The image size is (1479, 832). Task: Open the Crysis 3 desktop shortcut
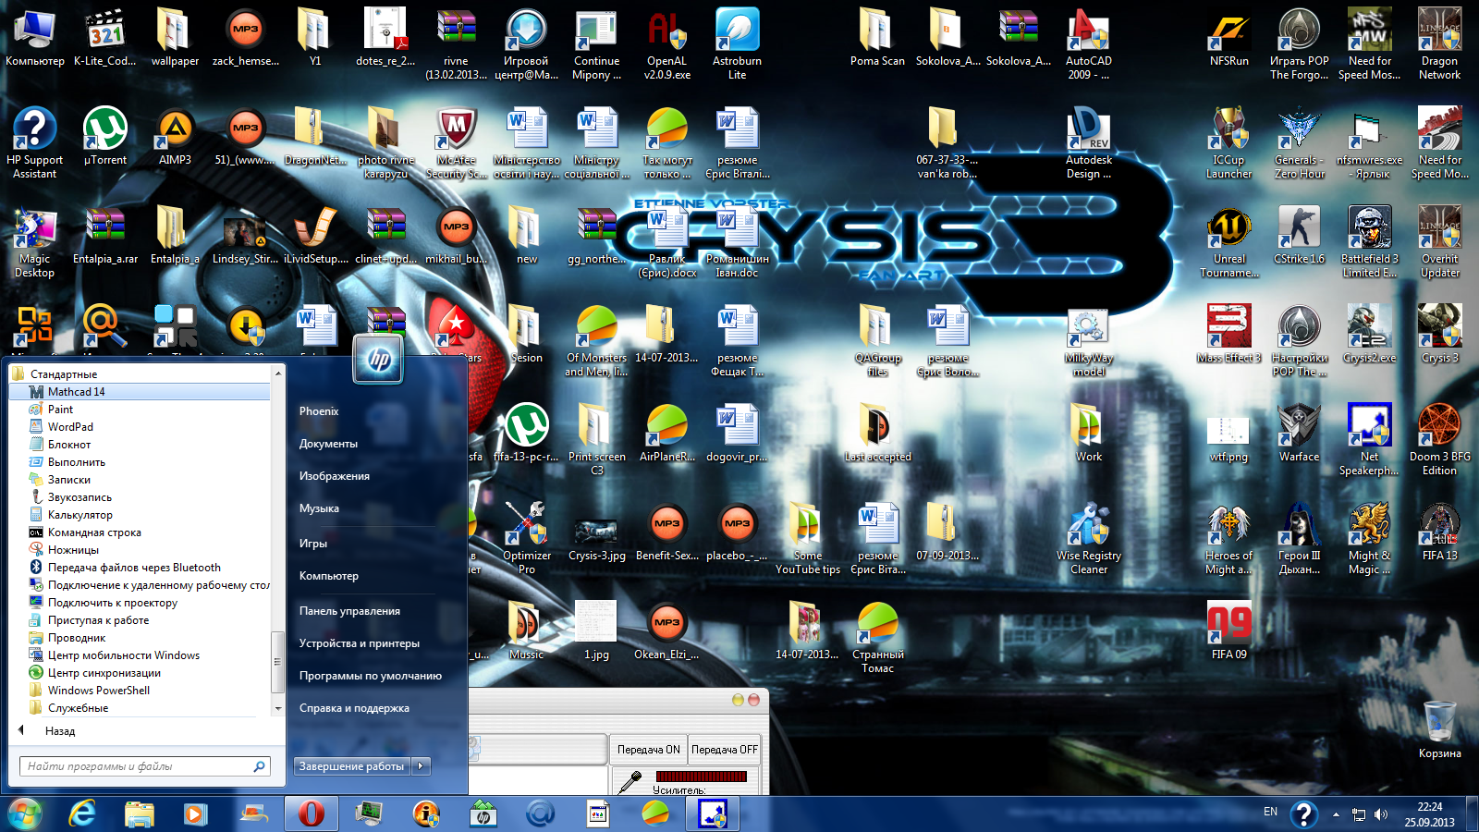pos(1440,334)
